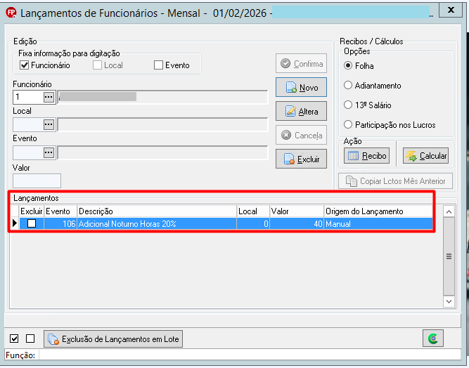Image resolution: width=469 pixels, height=368 pixels.
Task: Click the Local code input field
Action: tap(28, 124)
